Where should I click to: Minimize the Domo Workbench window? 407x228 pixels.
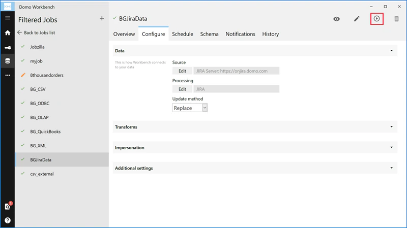pos(371,7)
